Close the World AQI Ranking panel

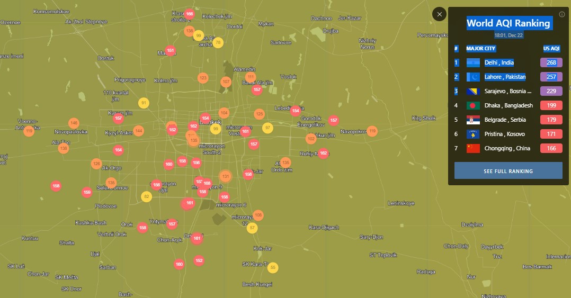tap(439, 14)
